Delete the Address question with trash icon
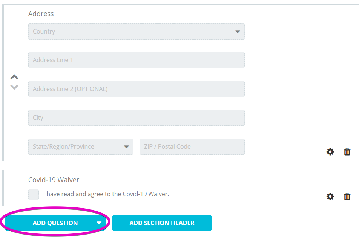Image resolution: width=362 pixels, height=238 pixels. [x=347, y=152]
